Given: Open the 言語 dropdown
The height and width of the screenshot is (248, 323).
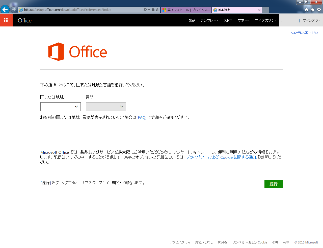Looking at the screenshot, I should click(106, 107).
